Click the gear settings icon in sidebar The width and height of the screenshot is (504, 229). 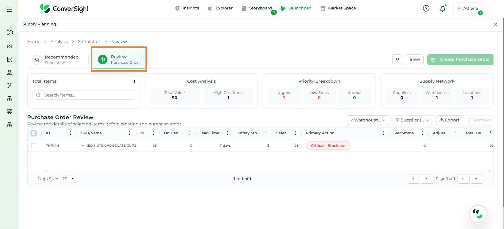pos(9,46)
